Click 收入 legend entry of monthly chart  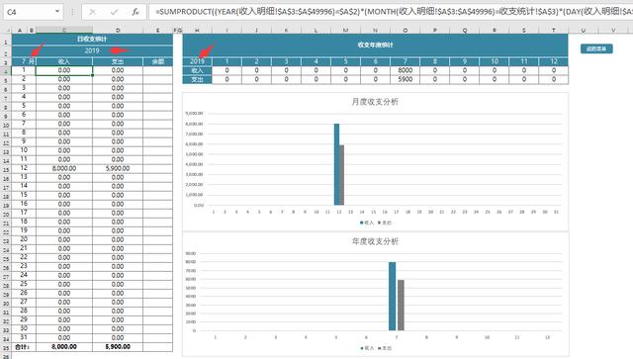tap(367, 223)
